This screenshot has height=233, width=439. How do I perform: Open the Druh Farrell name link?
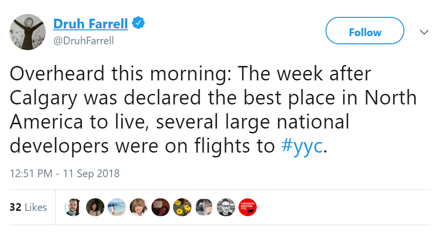tap(90, 23)
